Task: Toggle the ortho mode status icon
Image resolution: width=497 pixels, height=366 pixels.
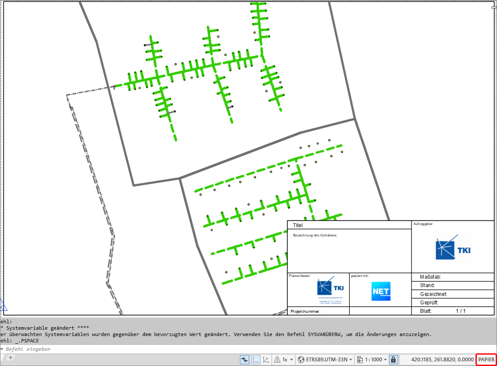Action: tap(255, 360)
